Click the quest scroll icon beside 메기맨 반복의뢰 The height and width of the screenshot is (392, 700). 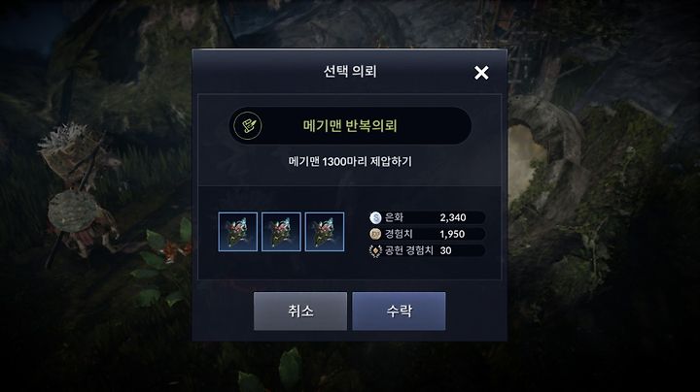coord(248,125)
